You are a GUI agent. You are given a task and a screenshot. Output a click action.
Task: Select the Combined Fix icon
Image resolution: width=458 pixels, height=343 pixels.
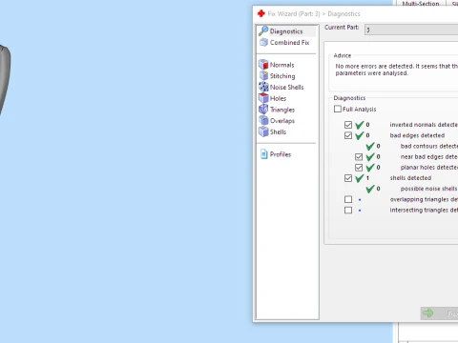(x=263, y=42)
